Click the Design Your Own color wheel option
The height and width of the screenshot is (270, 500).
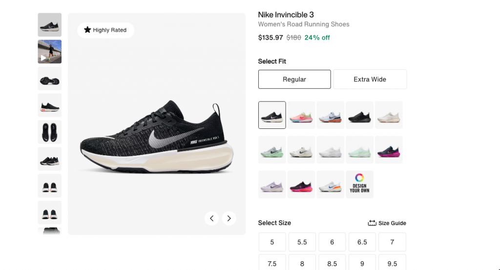[x=359, y=184]
